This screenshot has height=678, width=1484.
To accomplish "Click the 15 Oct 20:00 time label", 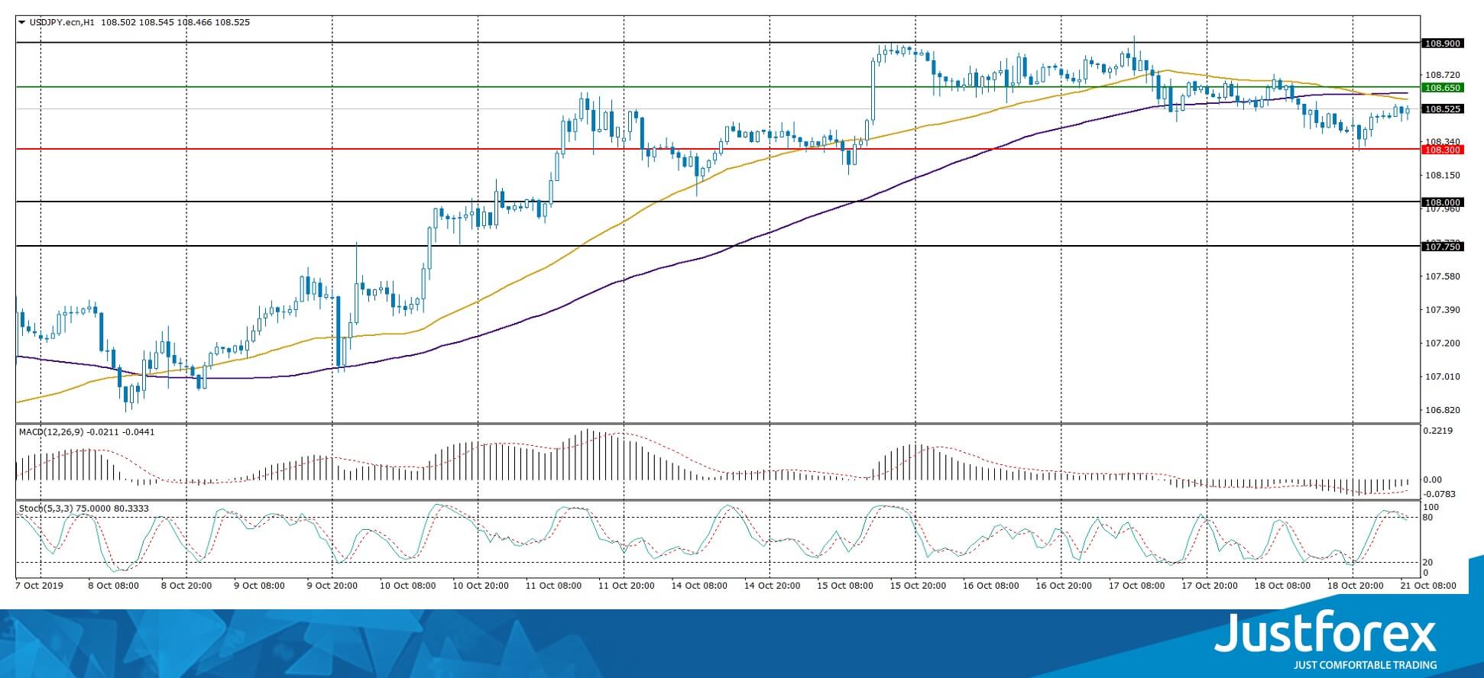I will coord(919,586).
